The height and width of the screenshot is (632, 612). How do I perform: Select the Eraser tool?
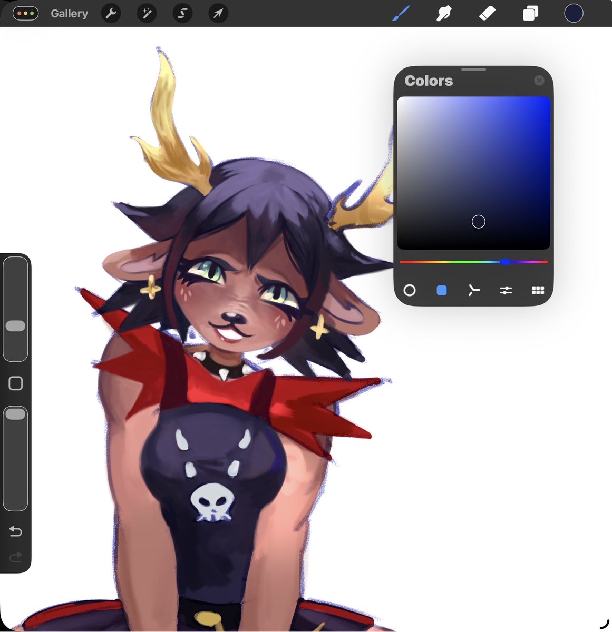[487, 14]
